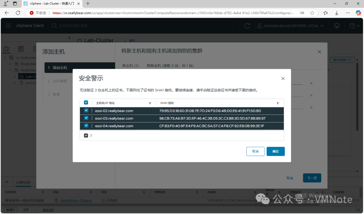Select the esxi-04 SHA1 fingerprint text
This screenshot has width=364, height=214.
pos(212,126)
